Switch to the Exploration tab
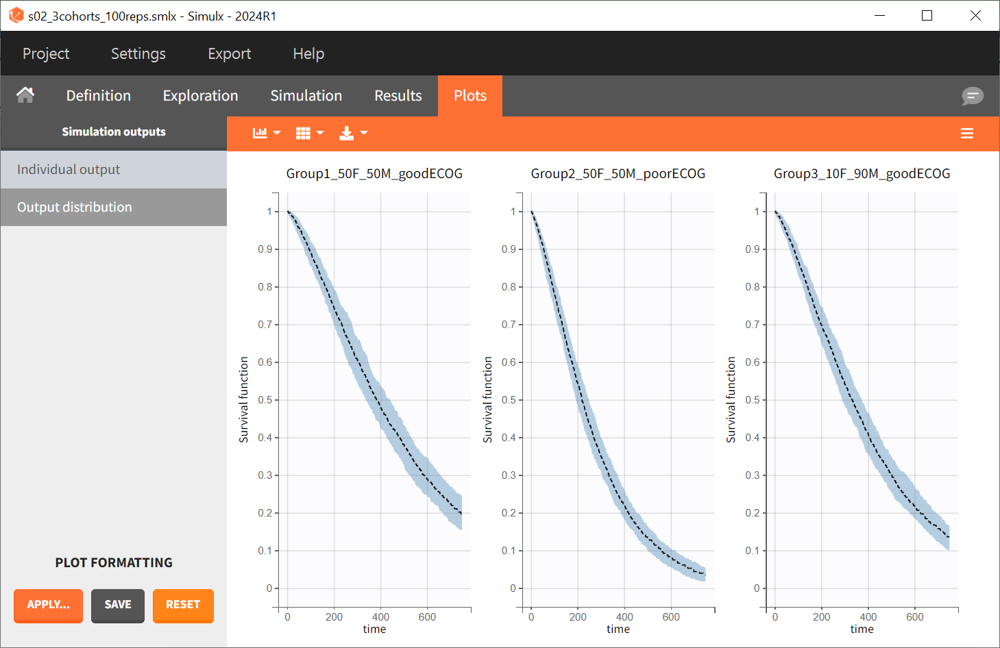The width and height of the screenshot is (1000, 648). 200,96
